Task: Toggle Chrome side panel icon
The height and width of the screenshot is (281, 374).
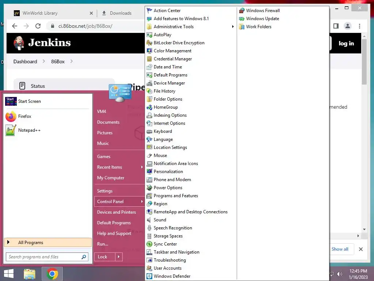Action: pyautogui.click(x=336, y=26)
